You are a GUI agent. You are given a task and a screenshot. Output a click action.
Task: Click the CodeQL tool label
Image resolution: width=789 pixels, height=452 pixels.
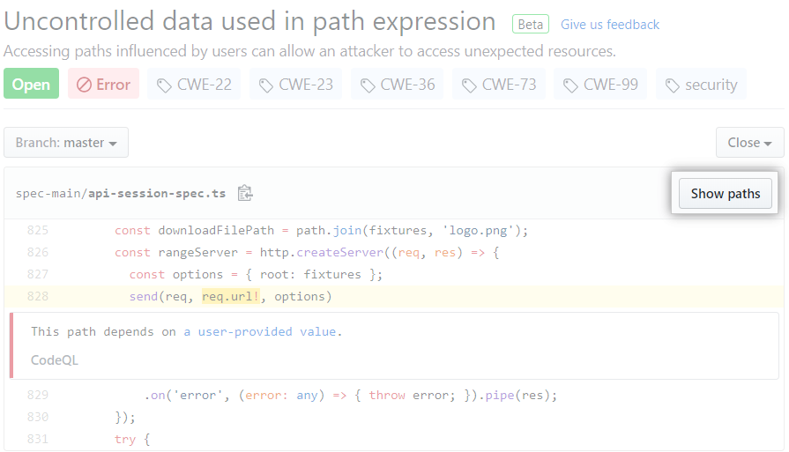tap(55, 360)
